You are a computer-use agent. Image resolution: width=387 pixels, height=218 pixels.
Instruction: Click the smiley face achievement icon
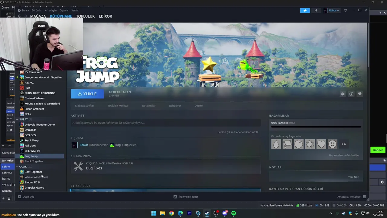pyautogui.click(x=332, y=144)
